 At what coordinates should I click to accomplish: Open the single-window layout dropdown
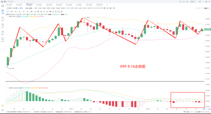207,8
